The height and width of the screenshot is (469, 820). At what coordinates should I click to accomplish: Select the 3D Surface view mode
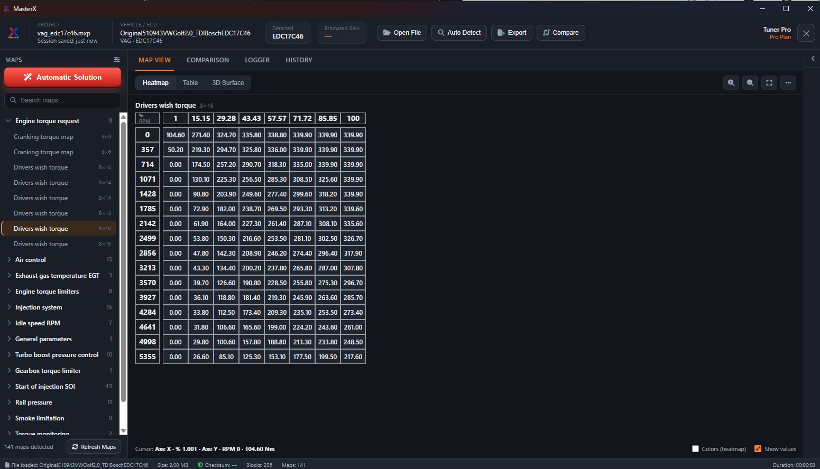coord(228,83)
